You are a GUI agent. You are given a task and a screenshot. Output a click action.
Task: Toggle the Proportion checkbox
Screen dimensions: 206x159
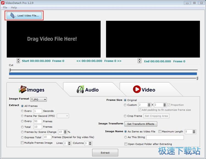[169, 105]
